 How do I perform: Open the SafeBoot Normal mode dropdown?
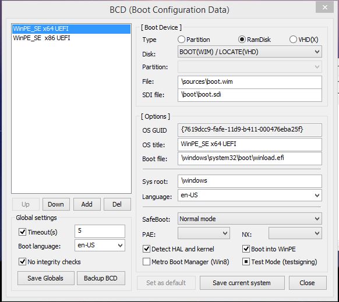pyautogui.click(x=250, y=219)
